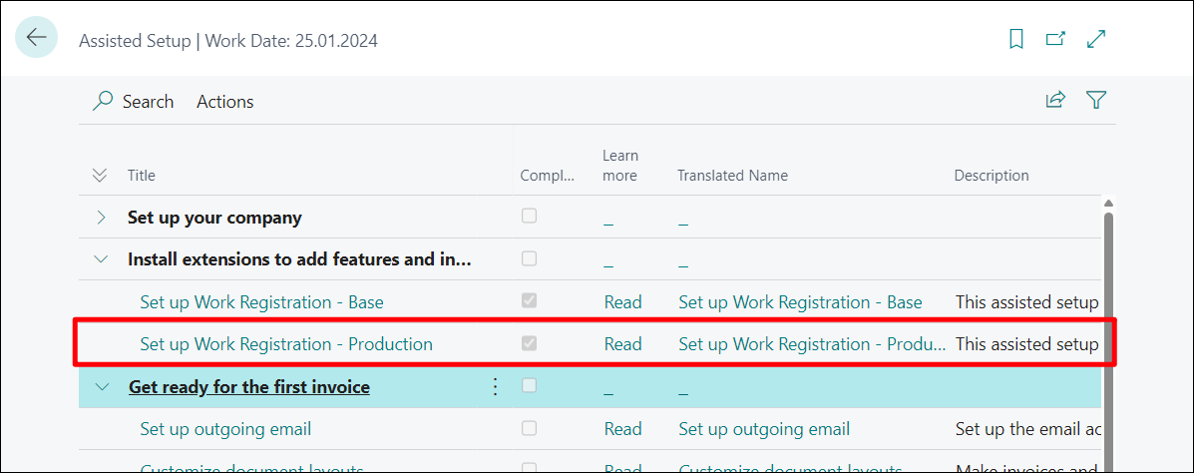This screenshot has width=1194, height=473.
Task: Sort by the Translated Name column header
Action: tap(732, 176)
